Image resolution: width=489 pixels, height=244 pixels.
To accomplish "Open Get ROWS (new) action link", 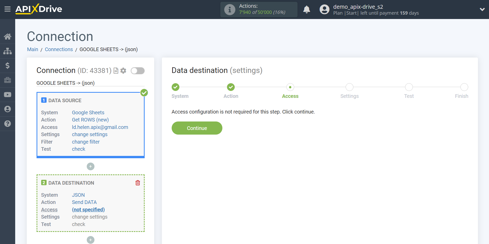I will (90, 120).
